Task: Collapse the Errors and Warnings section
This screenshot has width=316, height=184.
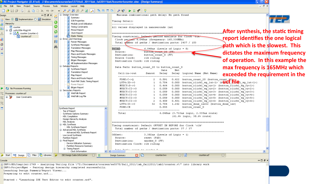Action: click(x=61, y=39)
